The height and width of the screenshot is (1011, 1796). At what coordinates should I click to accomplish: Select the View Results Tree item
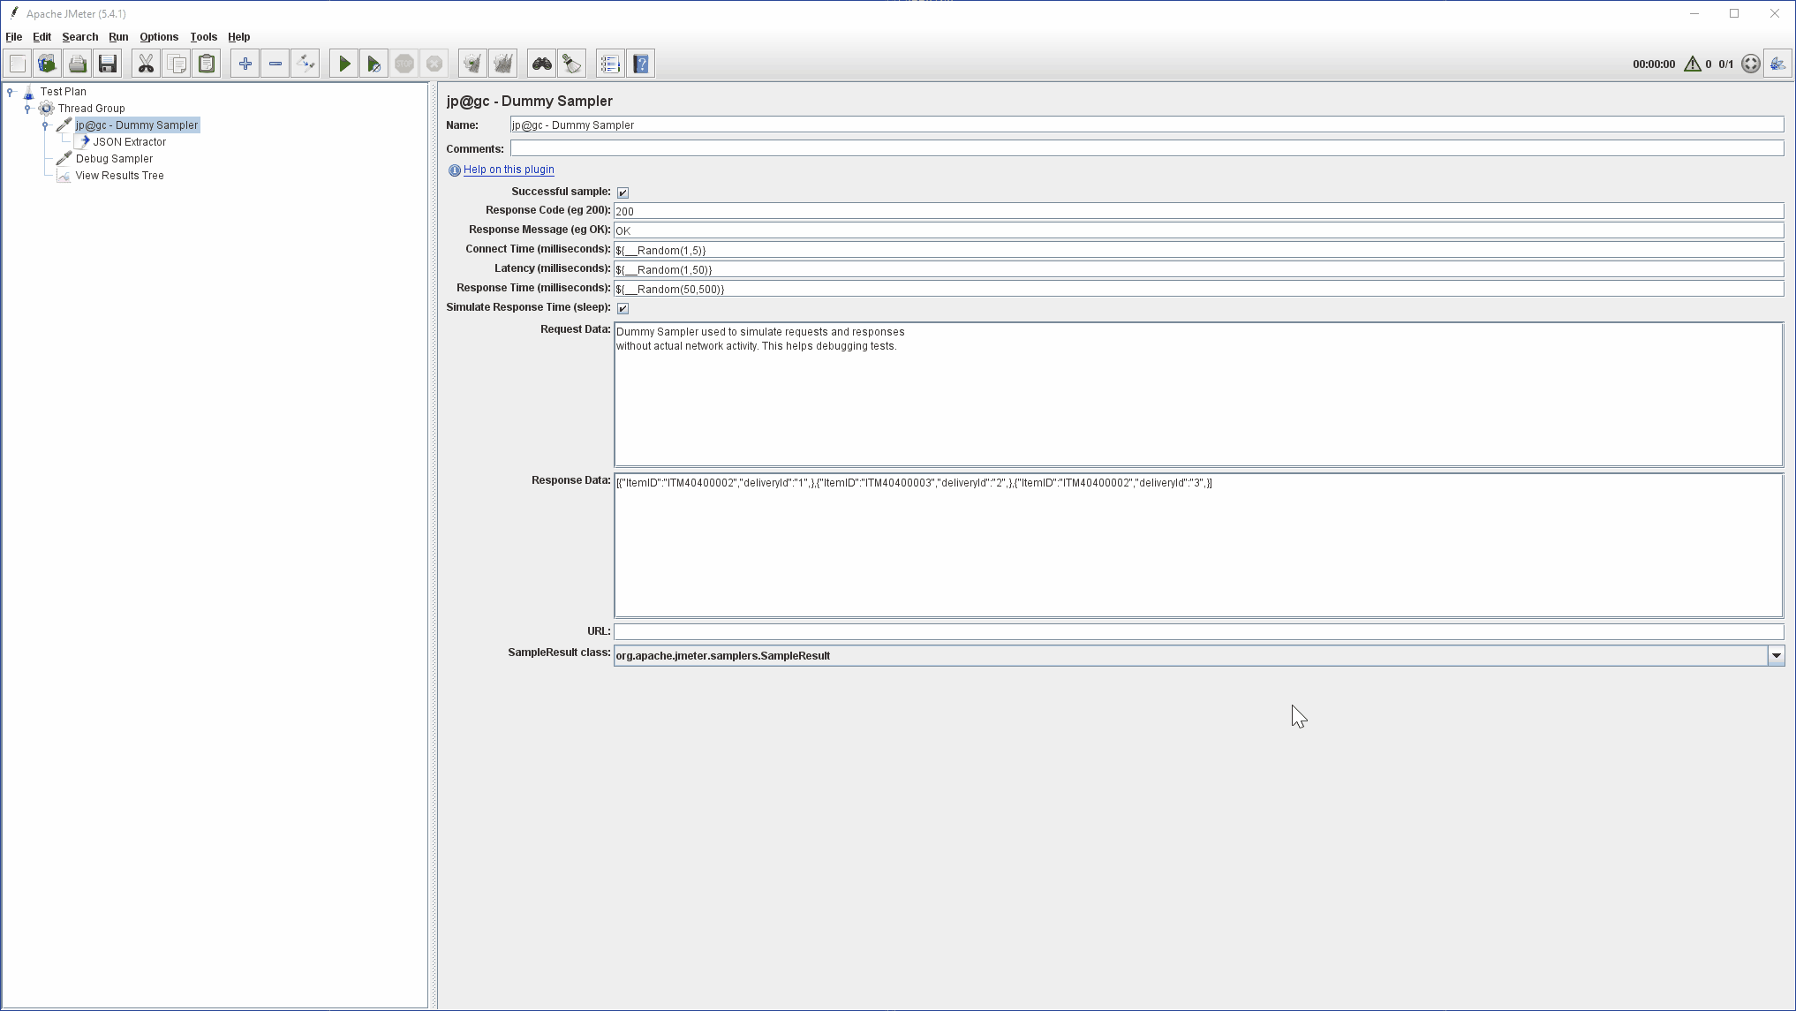coord(119,175)
